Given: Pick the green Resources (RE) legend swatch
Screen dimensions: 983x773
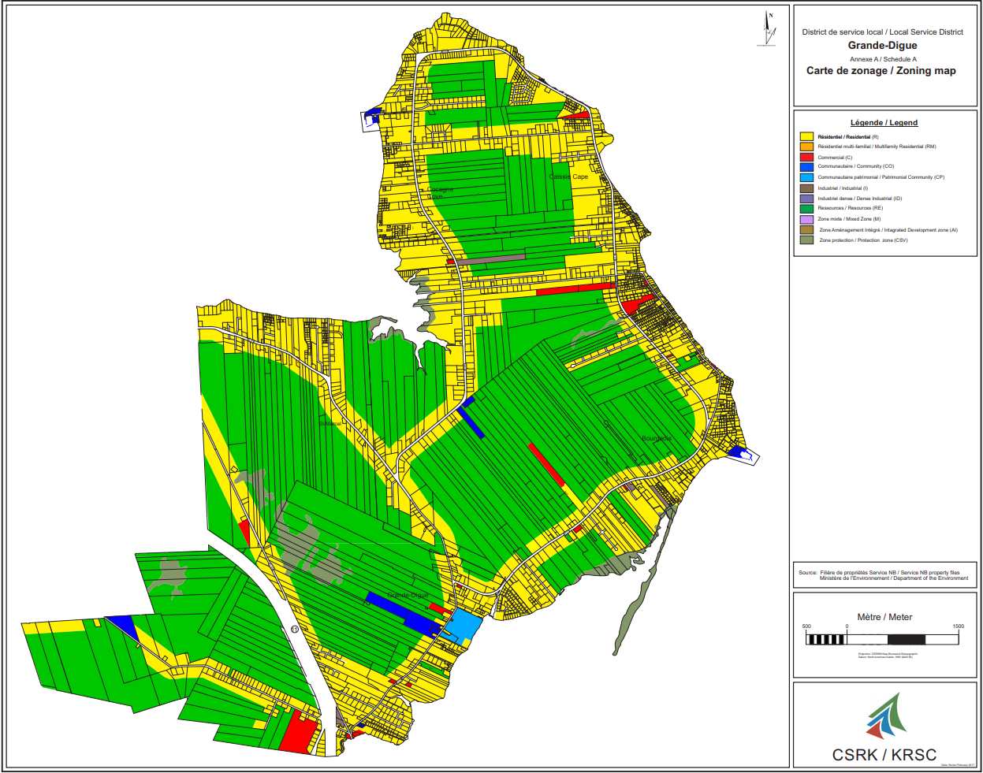Looking at the screenshot, I should pyautogui.click(x=806, y=209).
